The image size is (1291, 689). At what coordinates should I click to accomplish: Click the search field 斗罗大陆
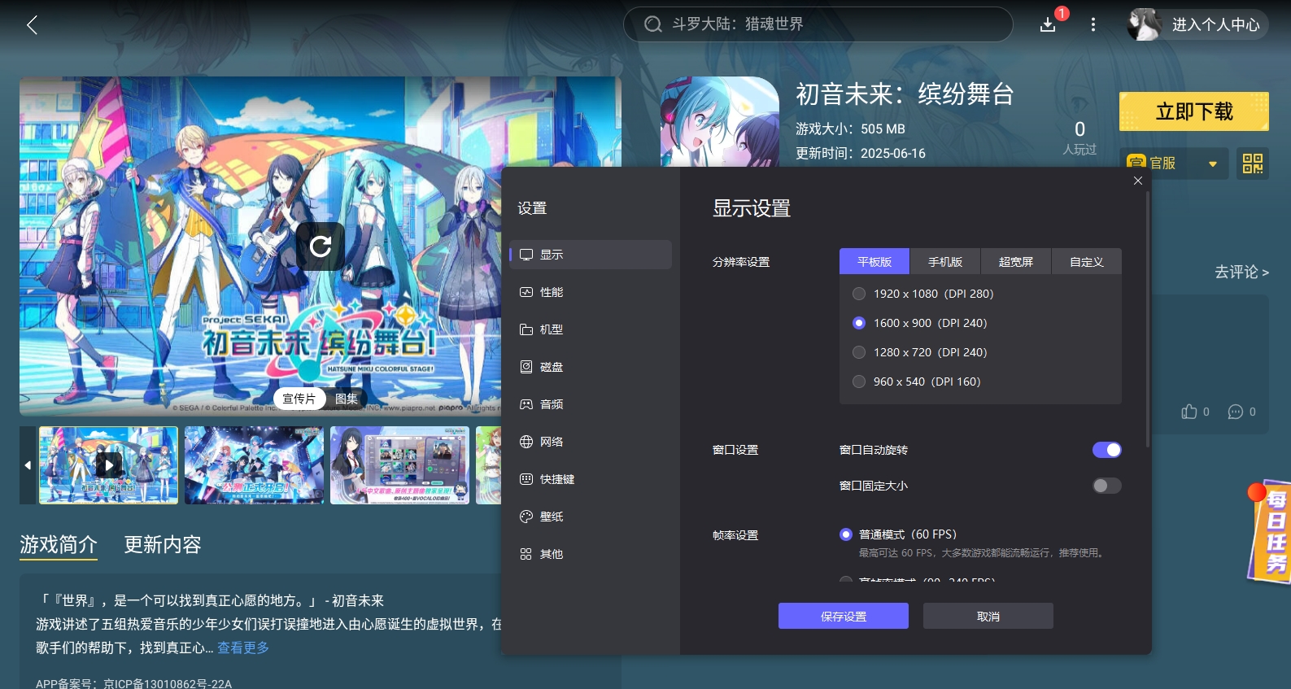(x=818, y=24)
